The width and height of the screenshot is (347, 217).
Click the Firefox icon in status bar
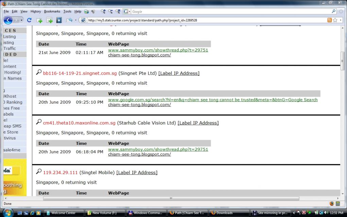[x=332, y=204]
